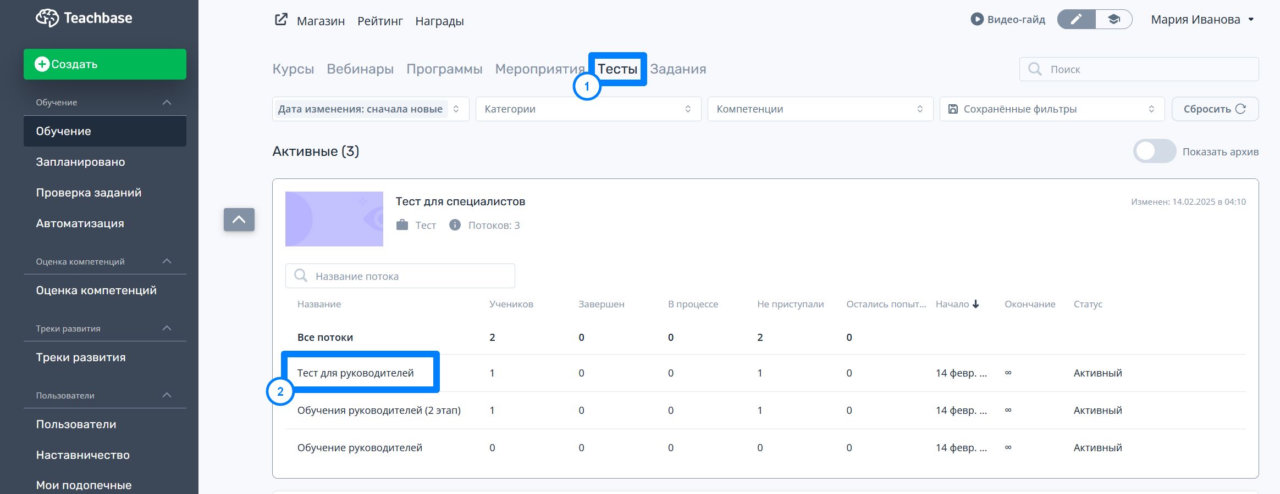Toggle the Показать архив switch
This screenshot has height=494, width=1280.
coord(1154,151)
